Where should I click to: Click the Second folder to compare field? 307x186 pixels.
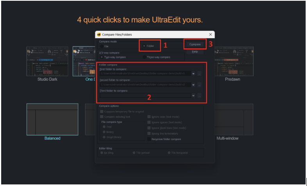pyautogui.click(x=145, y=85)
